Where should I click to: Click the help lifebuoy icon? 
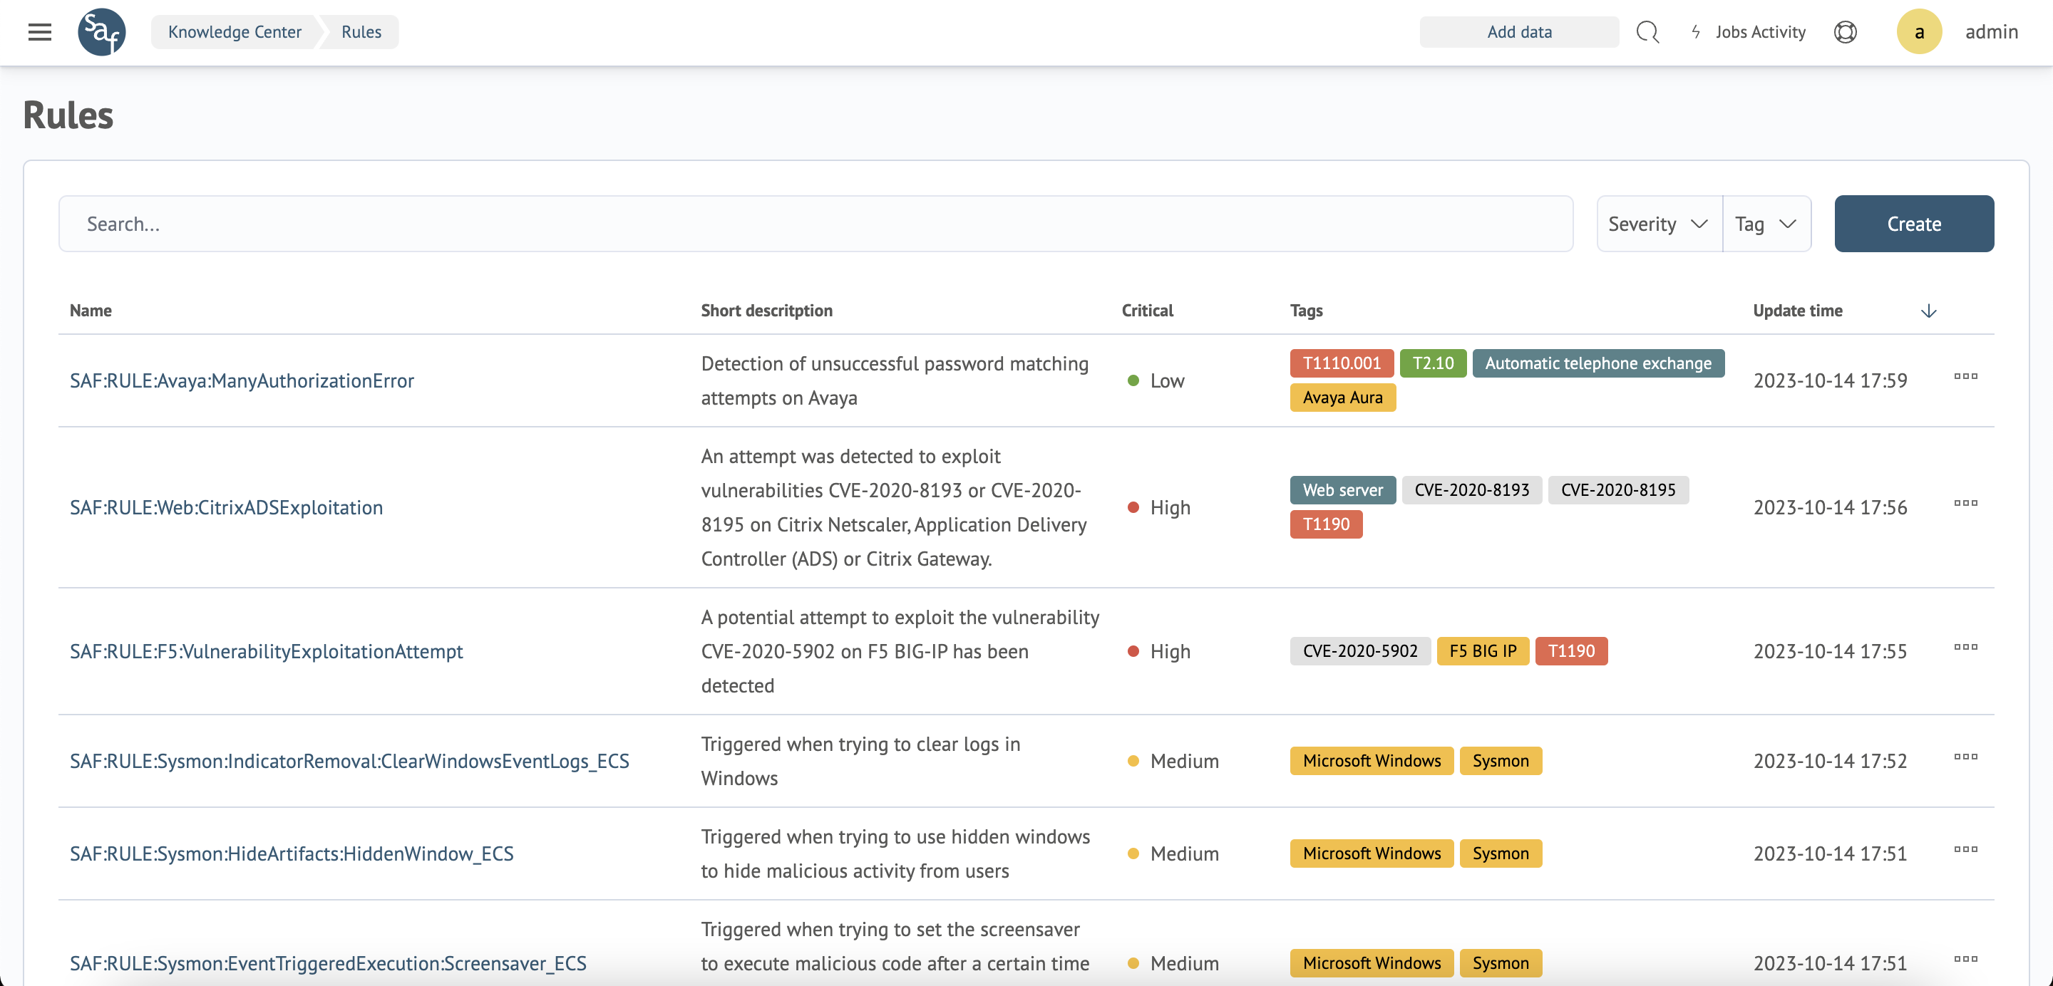coord(1845,32)
